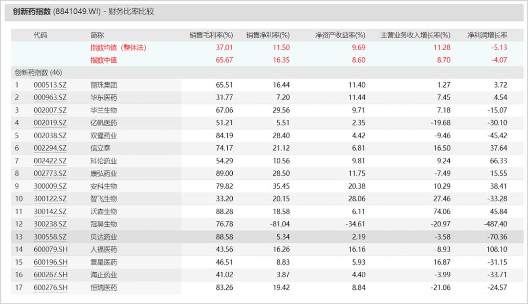Screen dimensions: 528x304
Task: Select company name 双鹭药业
Action: (104, 136)
